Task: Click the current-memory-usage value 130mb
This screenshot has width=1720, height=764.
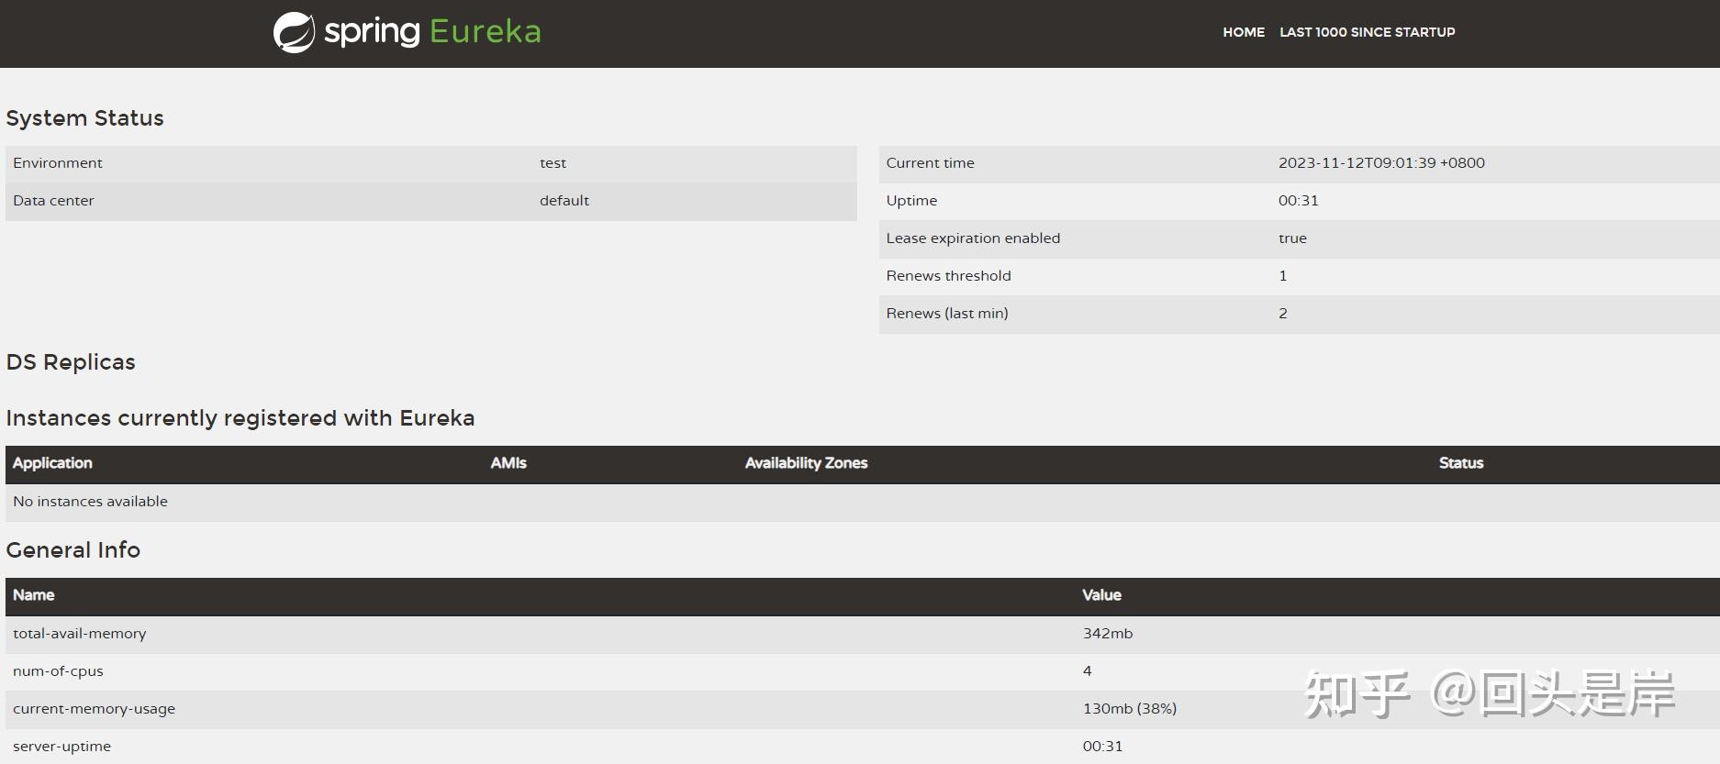Action: point(1129,709)
